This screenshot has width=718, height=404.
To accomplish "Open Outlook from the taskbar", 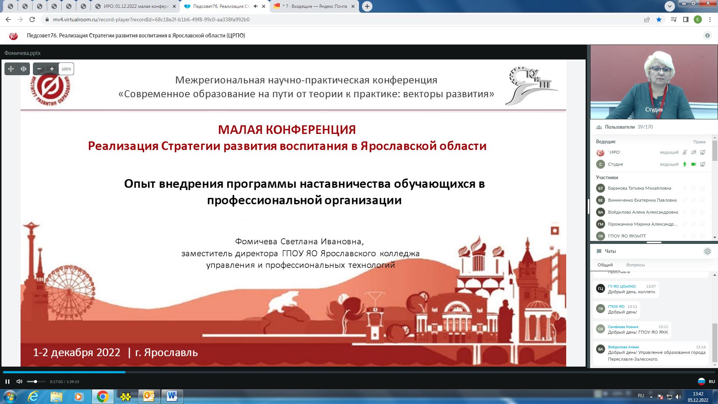I will (x=149, y=396).
